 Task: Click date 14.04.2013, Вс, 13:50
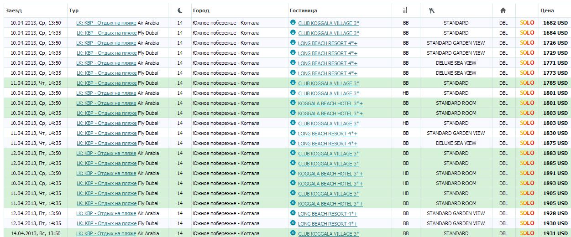coord(36,233)
